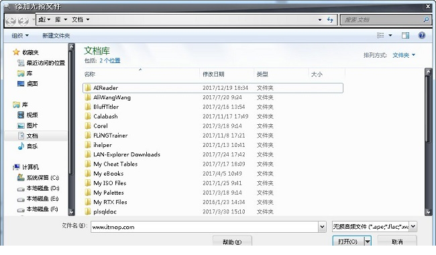Click the sidebar scrollbar down arrow
The width and height of the screenshot is (436, 255).
click(72, 212)
